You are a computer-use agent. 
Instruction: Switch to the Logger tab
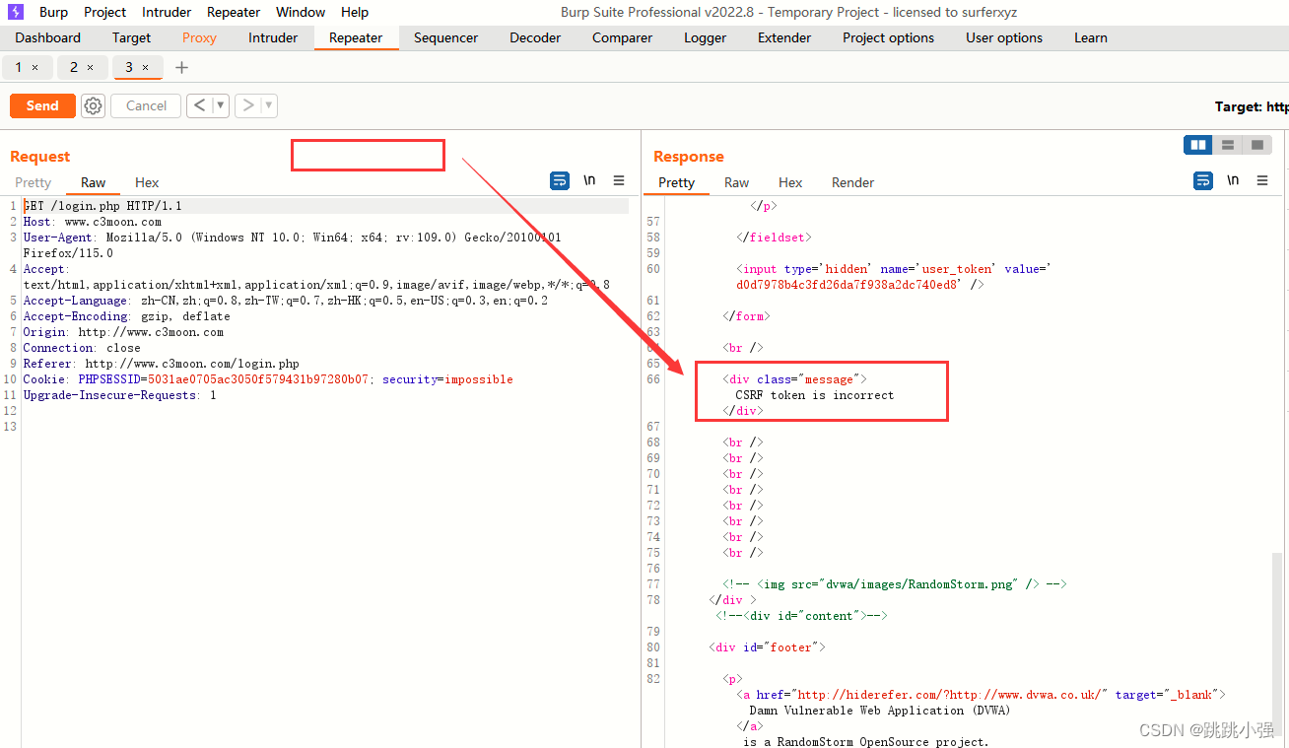705,37
